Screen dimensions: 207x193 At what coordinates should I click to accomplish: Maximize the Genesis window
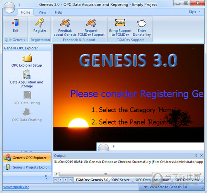pyautogui.click(x=186, y=3)
